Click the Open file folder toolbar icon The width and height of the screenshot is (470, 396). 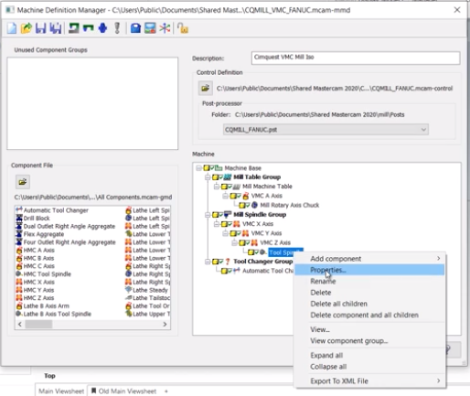click(x=27, y=28)
